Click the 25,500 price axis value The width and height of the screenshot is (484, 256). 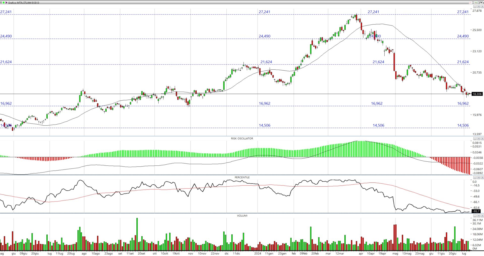[477, 30]
